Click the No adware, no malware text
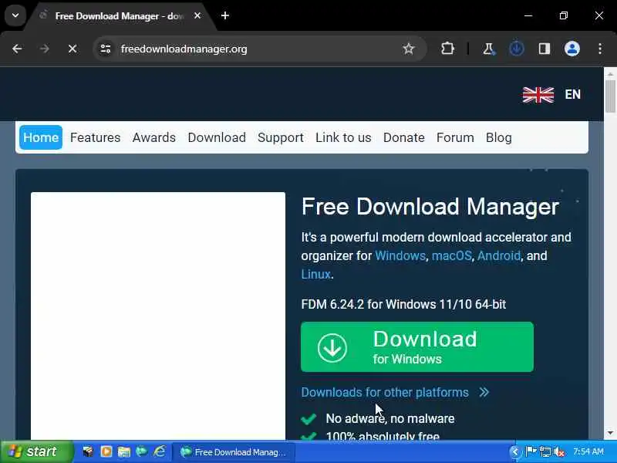This screenshot has width=617, height=463. [390, 418]
